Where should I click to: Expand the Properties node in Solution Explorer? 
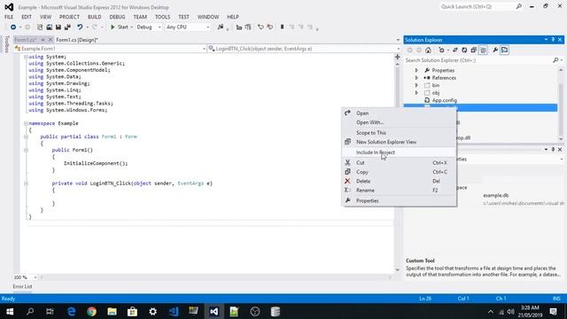(416, 70)
